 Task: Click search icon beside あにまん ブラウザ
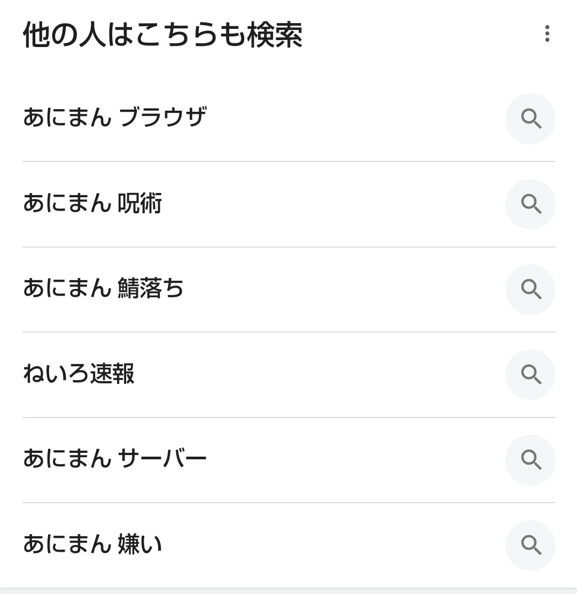pos(531,119)
